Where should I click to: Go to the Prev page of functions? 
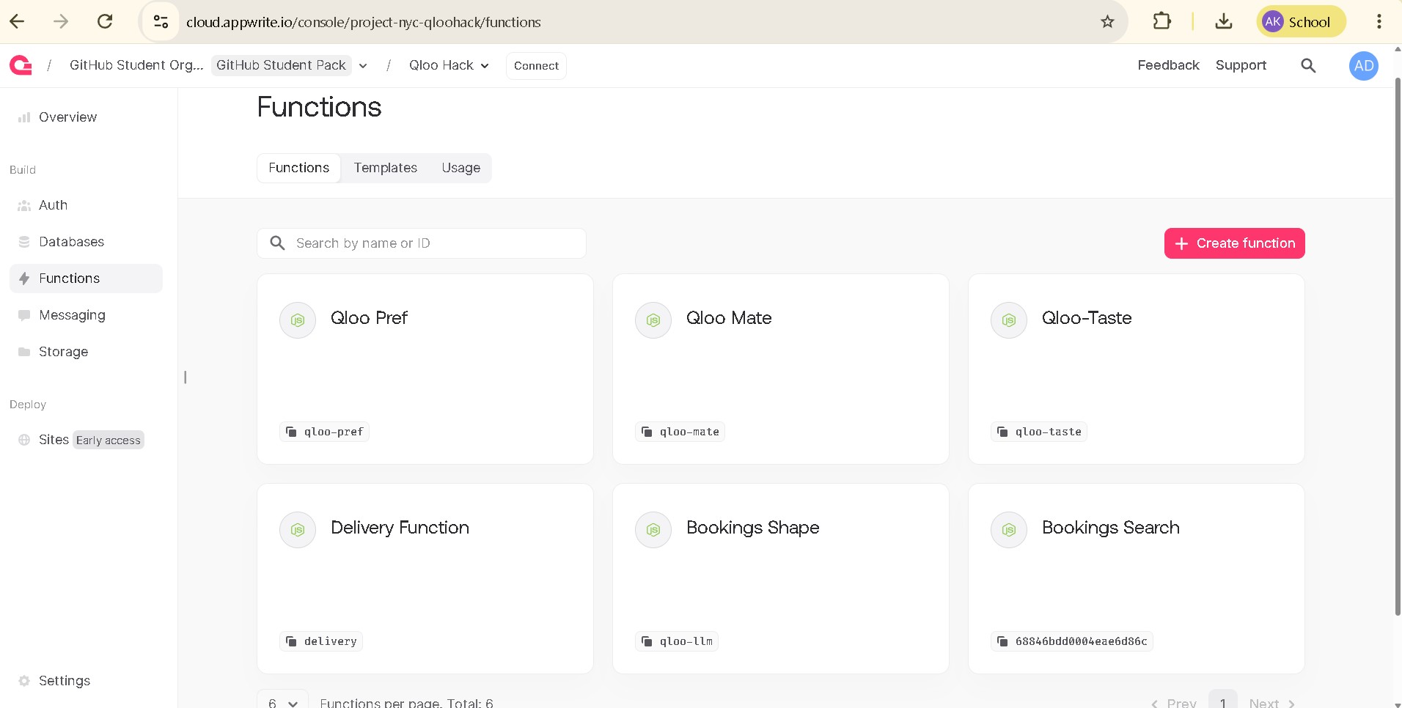pyautogui.click(x=1174, y=702)
